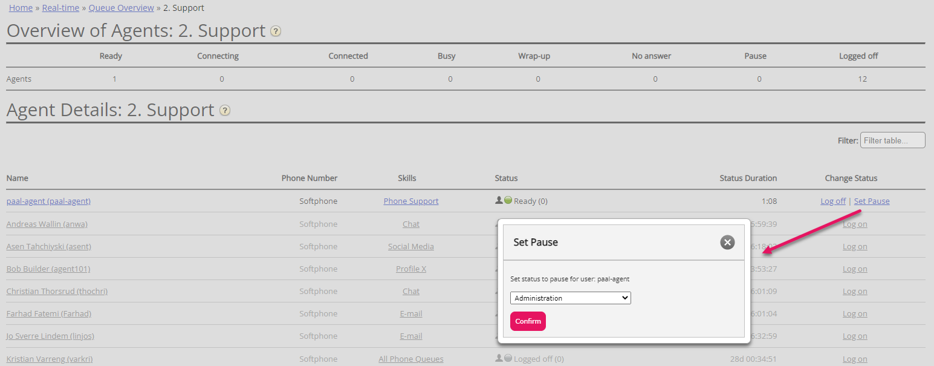Click the Ready agents count value
The width and height of the screenshot is (934, 366).
point(114,79)
